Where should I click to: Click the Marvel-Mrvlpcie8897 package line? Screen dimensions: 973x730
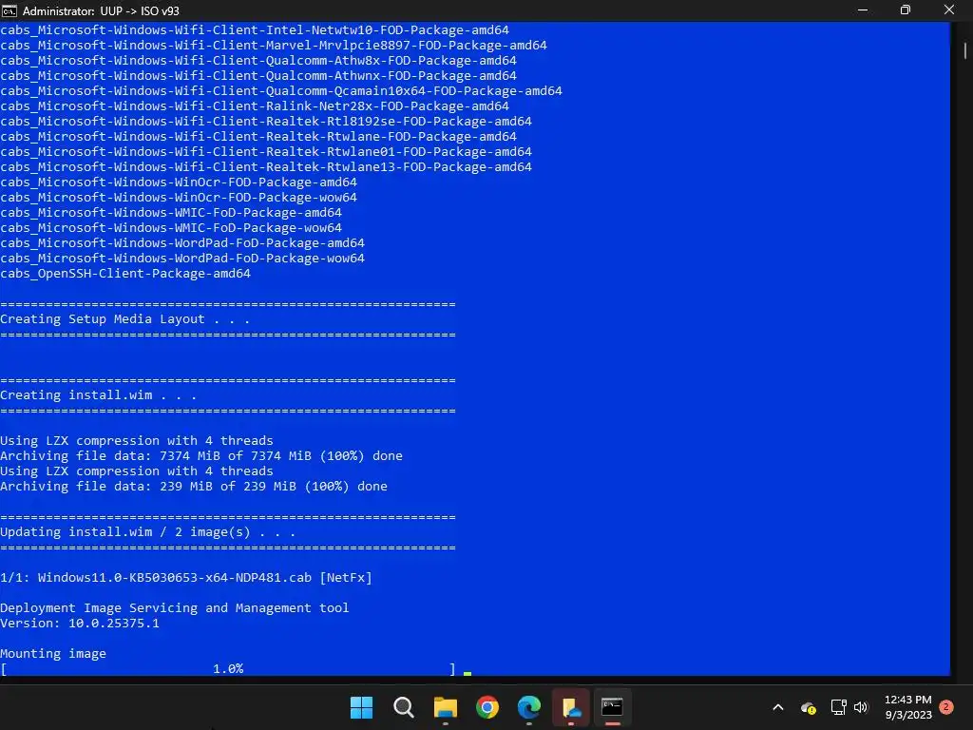tap(274, 46)
